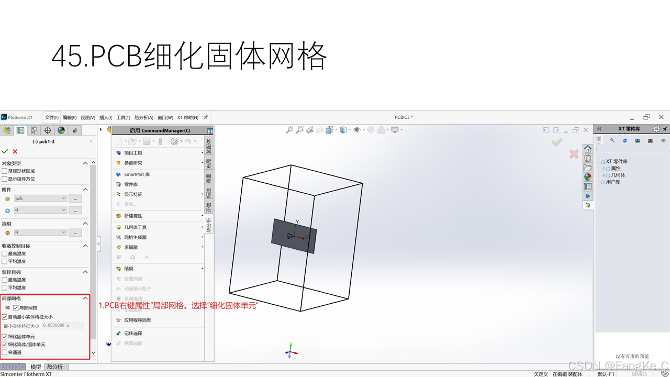Enable the 窄通道 checkbox
This screenshot has height=377, width=670.
(5, 352)
